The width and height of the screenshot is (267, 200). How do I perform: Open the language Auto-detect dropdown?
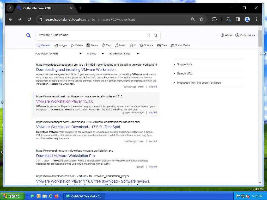pyautogui.click(x=58, y=54)
